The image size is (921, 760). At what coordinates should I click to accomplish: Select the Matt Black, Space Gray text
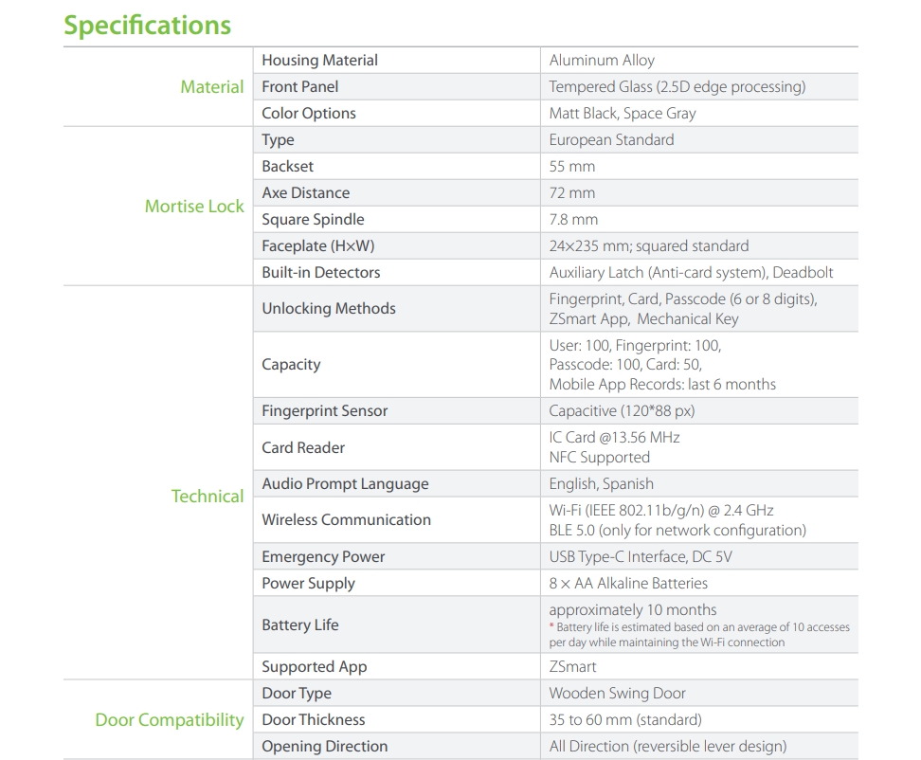tap(623, 114)
